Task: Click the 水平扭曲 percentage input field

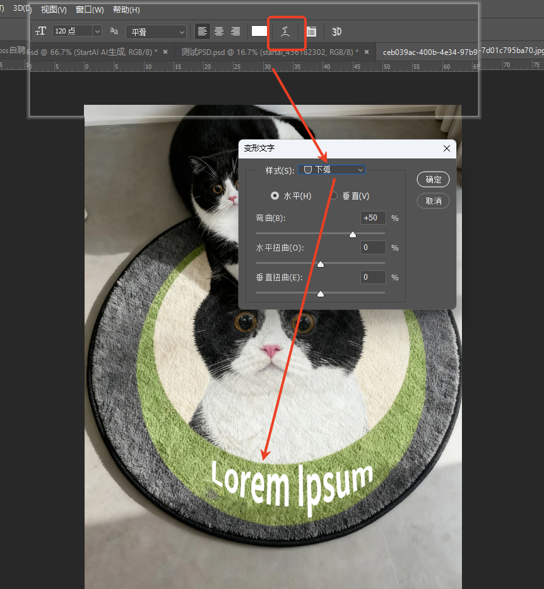Action: click(x=373, y=248)
